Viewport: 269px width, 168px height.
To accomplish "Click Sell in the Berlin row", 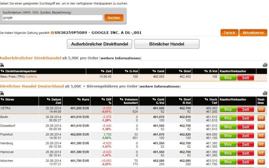I will click(246, 118).
